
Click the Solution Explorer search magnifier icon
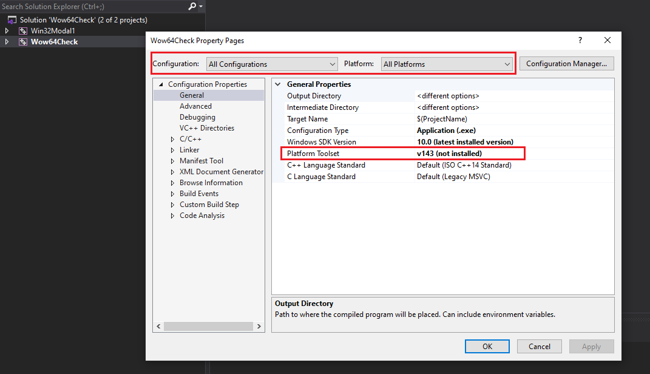tap(192, 6)
